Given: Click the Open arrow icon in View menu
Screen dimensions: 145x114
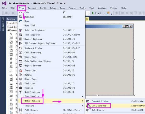Looking at the screenshot, I should (20, 21).
